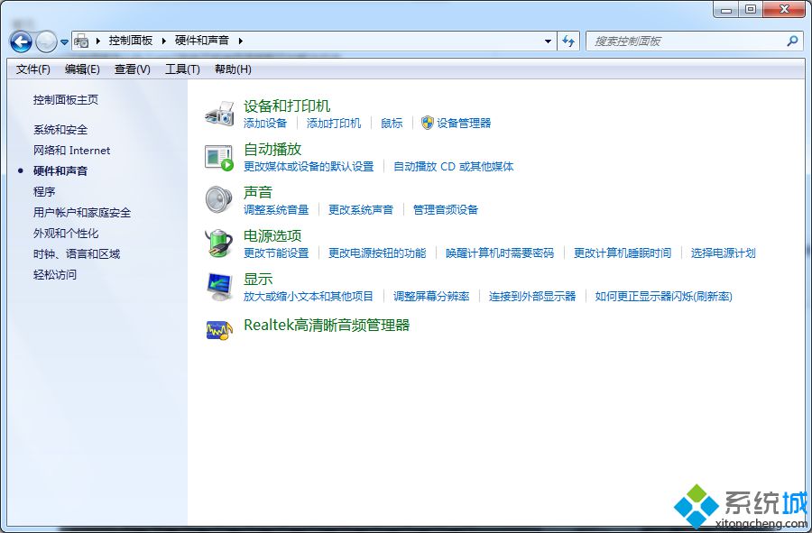
Task: Click the 选择电源计划 link
Action: point(723,253)
